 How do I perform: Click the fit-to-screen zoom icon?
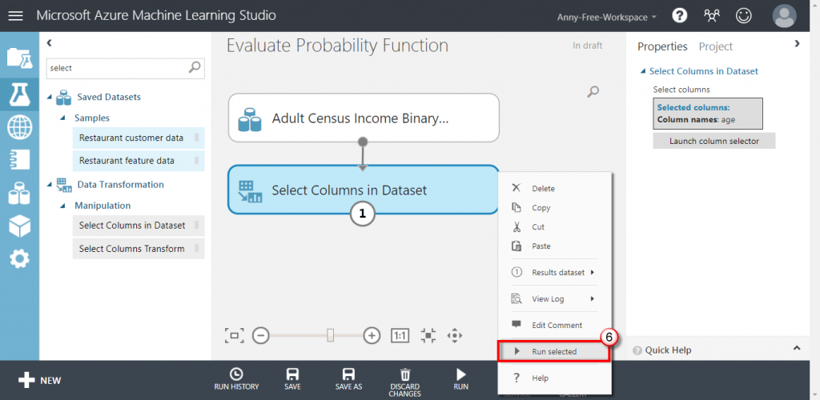coord(235,335)
